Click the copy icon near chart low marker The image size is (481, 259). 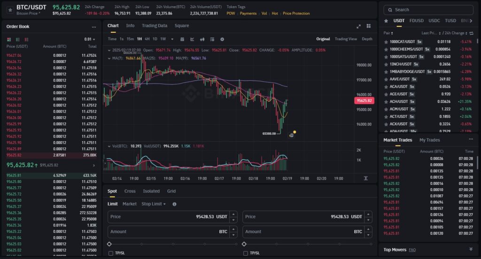pos(291,135)
